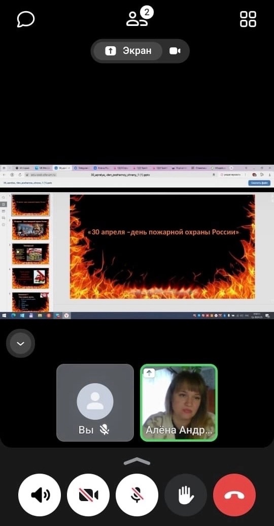Open the chat bubble icon
274x526 pixels.
(x=26, y=19)
